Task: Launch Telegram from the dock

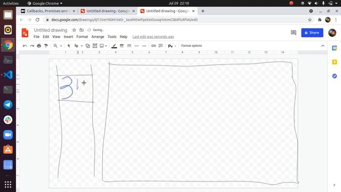Action: [8, 105]
